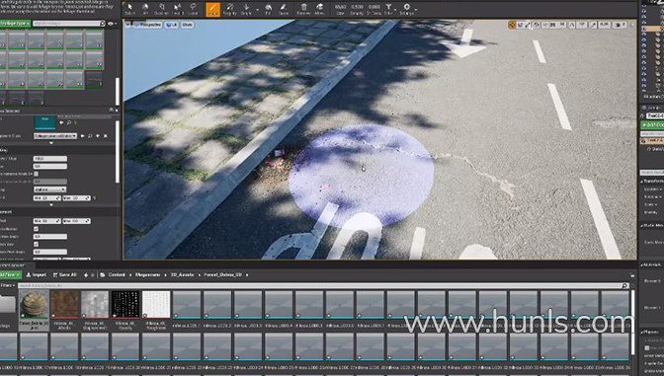Click the Fill foliage tool
Image resolution: width=664 pixels, height=376 pixels.
(268, 9)
